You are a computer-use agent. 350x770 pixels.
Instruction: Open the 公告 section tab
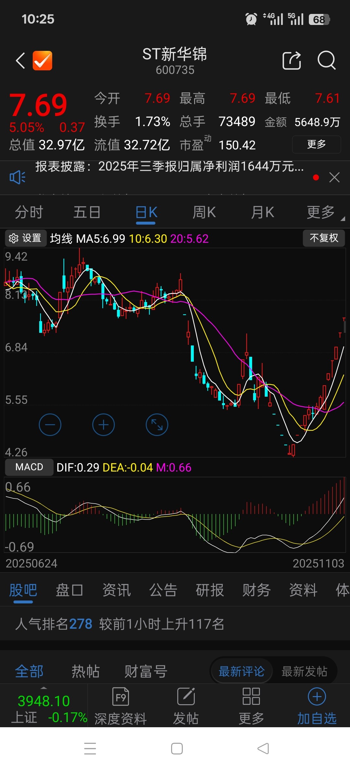click(x=163, y=590)
